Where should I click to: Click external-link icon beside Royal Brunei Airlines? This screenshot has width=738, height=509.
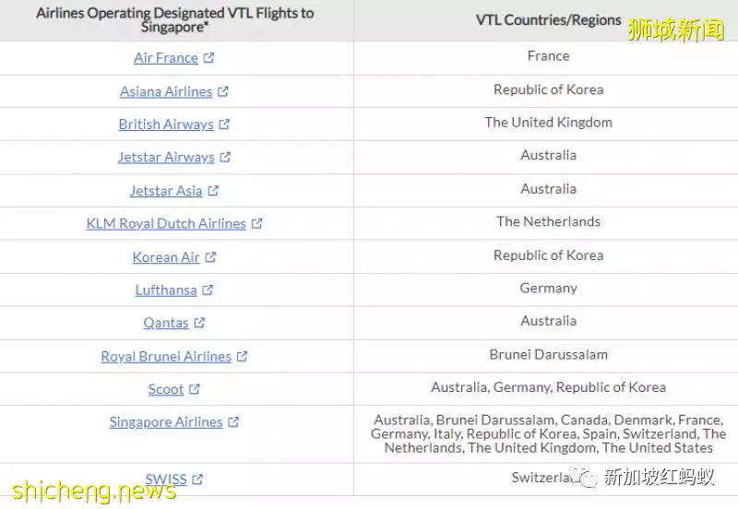tap(243, 357)
